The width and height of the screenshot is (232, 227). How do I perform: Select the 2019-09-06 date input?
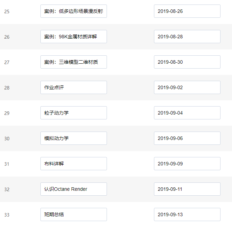pos(187,138)
